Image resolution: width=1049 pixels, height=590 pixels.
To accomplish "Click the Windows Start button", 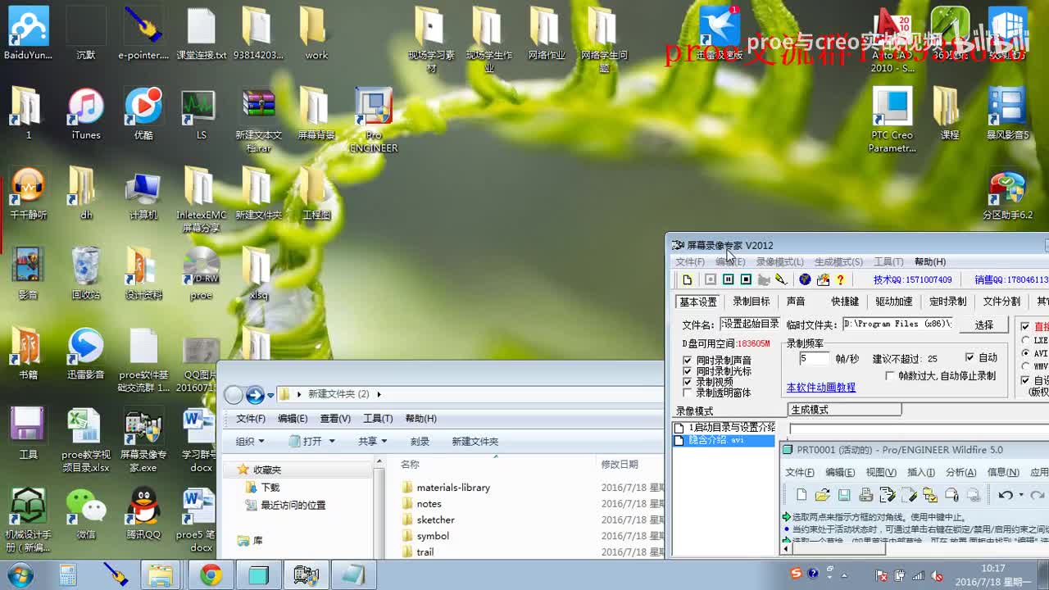I will click(x=20, y=575).
